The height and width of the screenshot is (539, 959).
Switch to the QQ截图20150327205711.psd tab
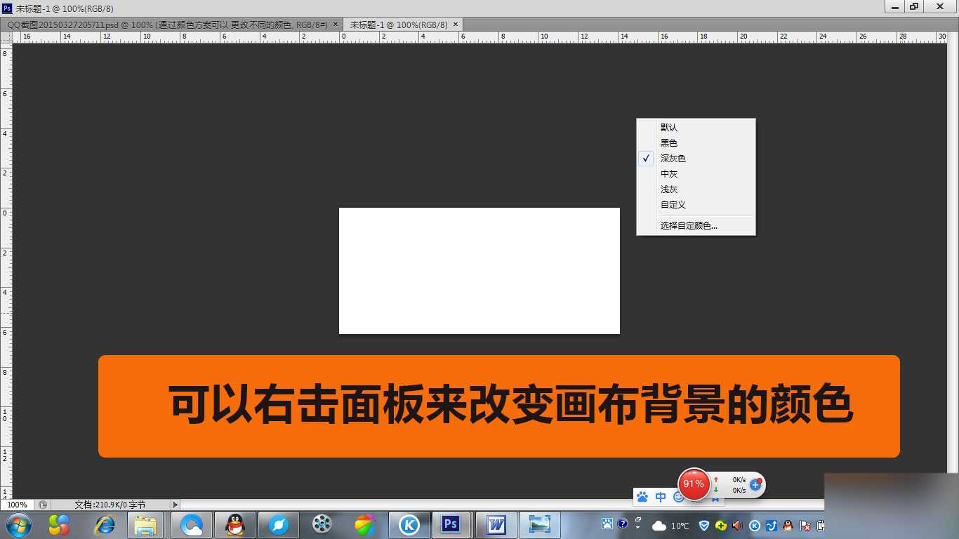point(172,24)
